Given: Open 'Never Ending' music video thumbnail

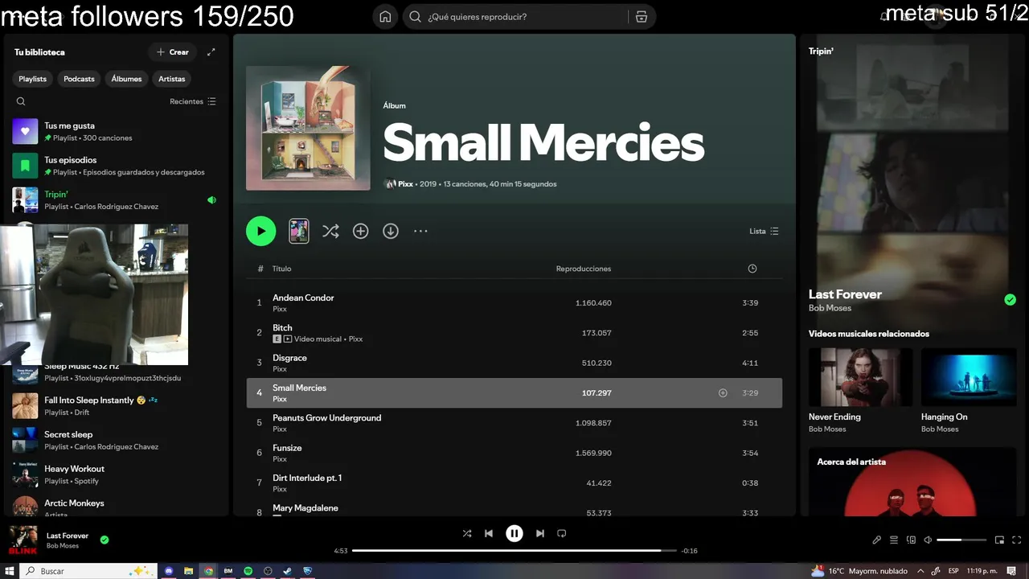Looking at the screenshot, I should (x=860, y=377).
